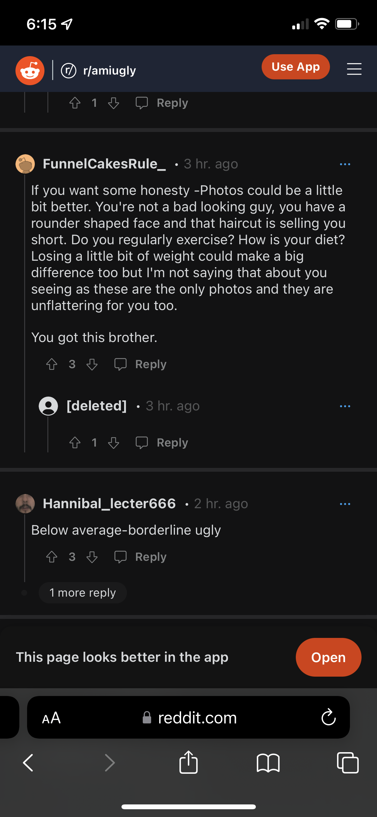The height and width of the screenshot is (817, 377).
Task: Tap the Reddit logo icon
Action: 30,71
